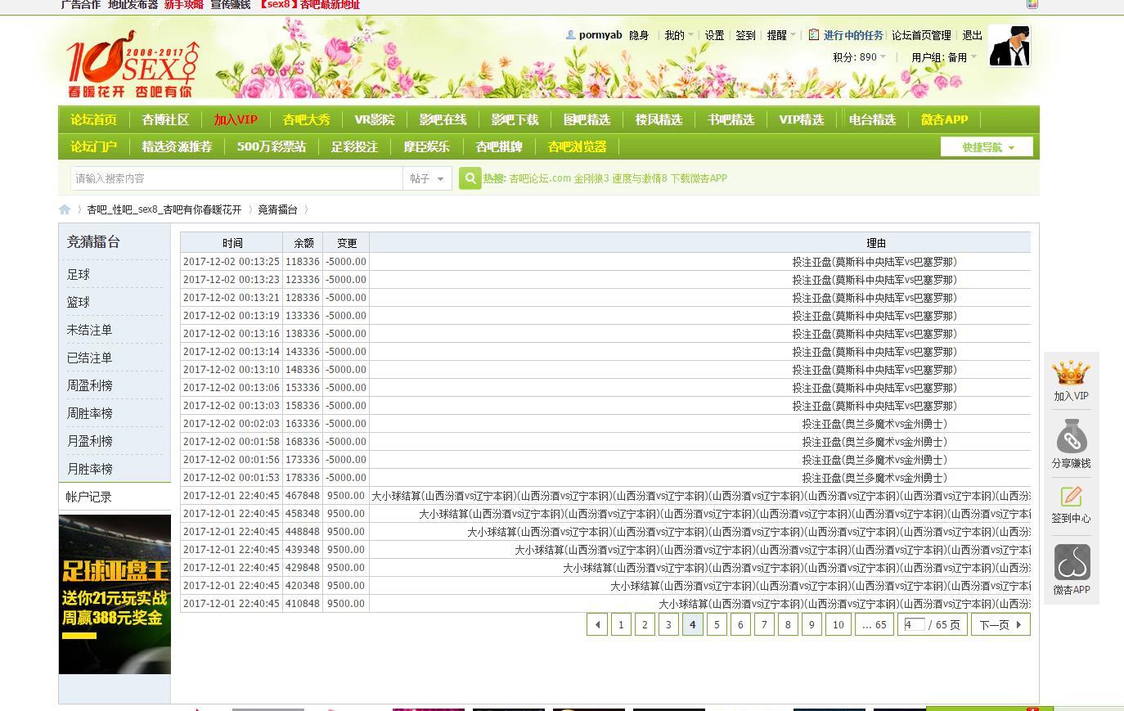Click the search input field
This screenshot has width=1124, height=711.
[x=236, y=178]
